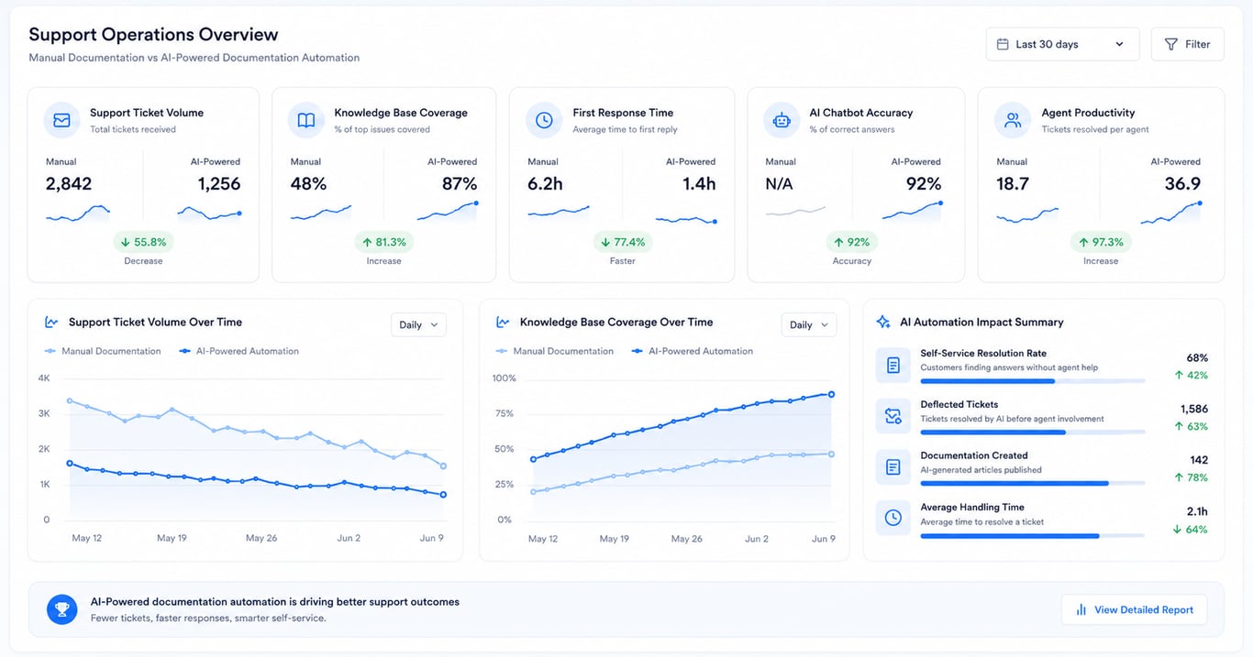The width and height of the screenshot is (1253, 657).
Task: Click the document icon for Self-Service Resolution Rate
Action: point(893,365)
